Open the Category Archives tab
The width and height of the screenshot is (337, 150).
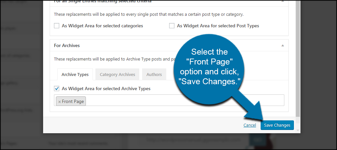(x=117, y=74)
